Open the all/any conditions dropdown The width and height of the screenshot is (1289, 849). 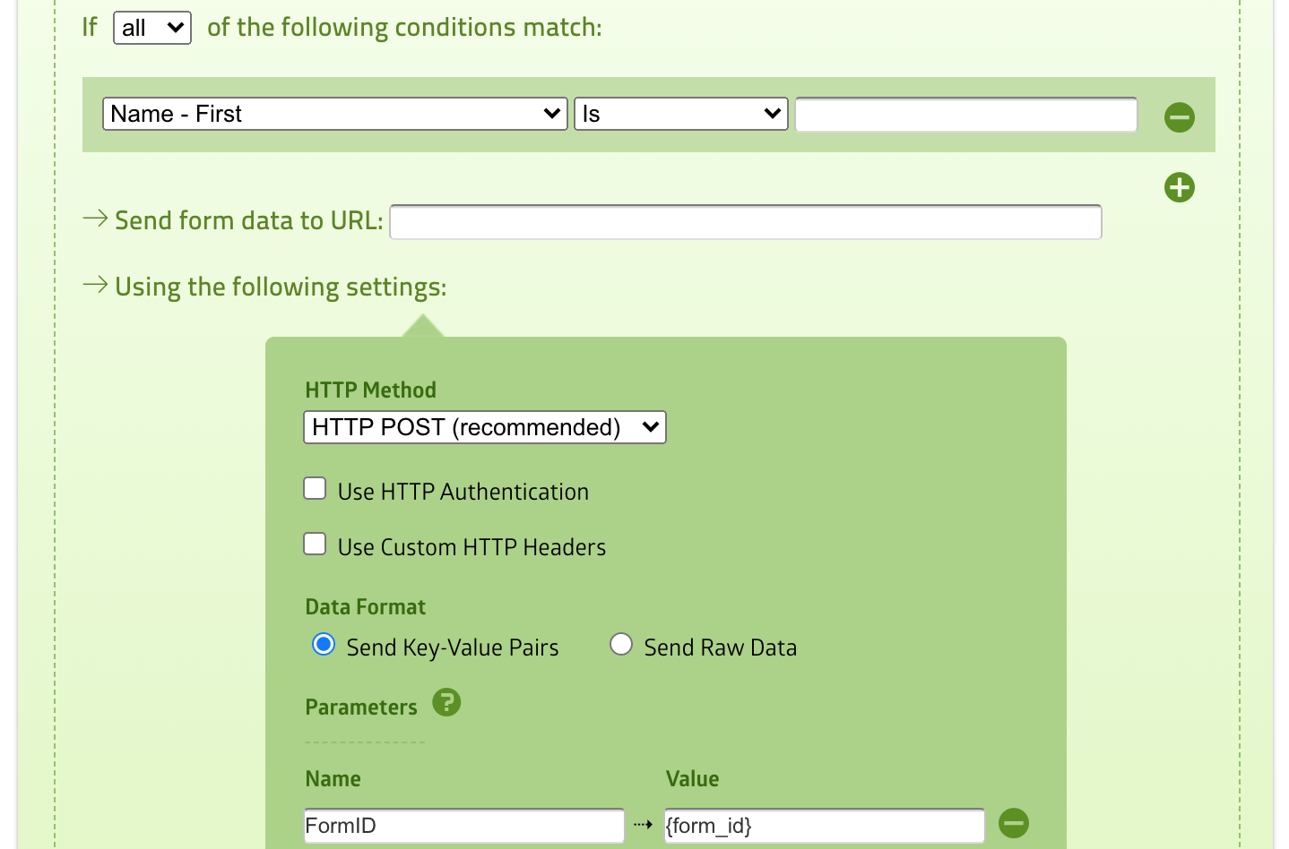click(x=152, y=28)
